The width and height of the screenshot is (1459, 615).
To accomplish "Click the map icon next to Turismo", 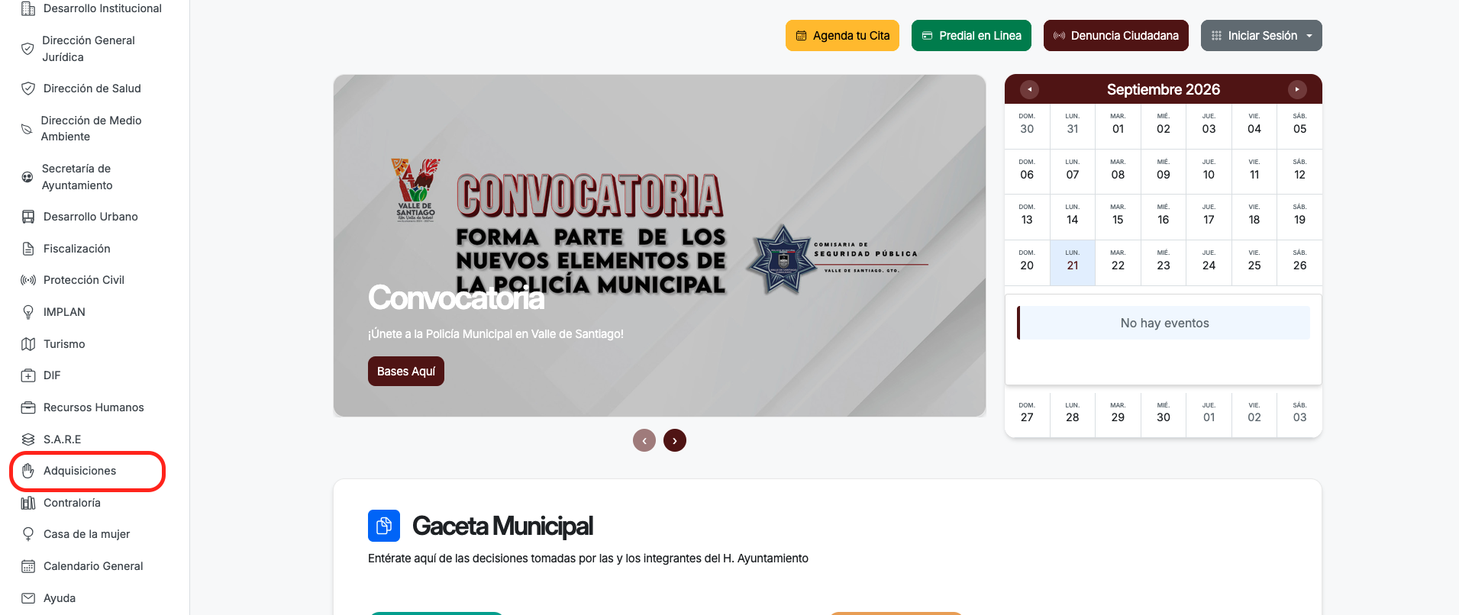I will tap(28, 344).
